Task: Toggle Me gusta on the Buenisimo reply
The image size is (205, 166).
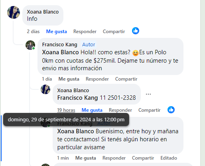Action: coord(86,158)
